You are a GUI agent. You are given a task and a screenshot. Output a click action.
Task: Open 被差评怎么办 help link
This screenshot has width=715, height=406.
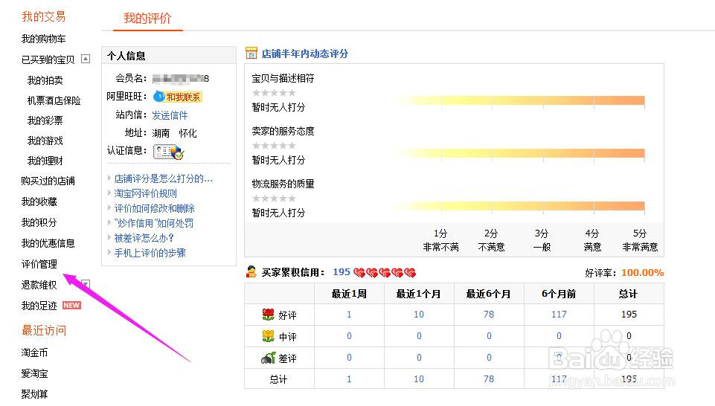pos(144,238)
